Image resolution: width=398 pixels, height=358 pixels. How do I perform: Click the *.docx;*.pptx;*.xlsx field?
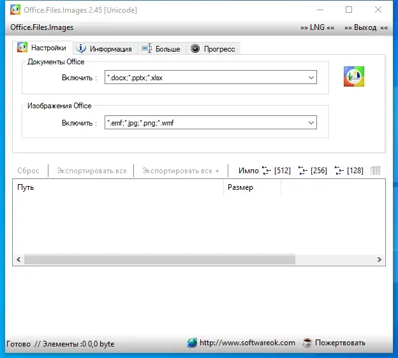pos(210,77)
